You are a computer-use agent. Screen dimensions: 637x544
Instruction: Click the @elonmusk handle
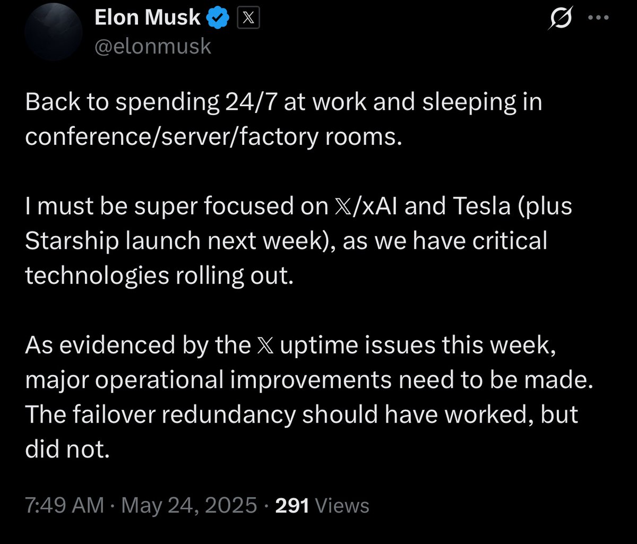(x=152, y=47)
